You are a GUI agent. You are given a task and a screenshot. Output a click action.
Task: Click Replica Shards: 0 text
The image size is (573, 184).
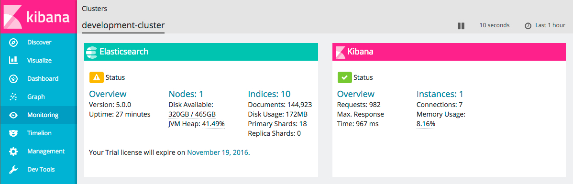click(x=275, y=133)
